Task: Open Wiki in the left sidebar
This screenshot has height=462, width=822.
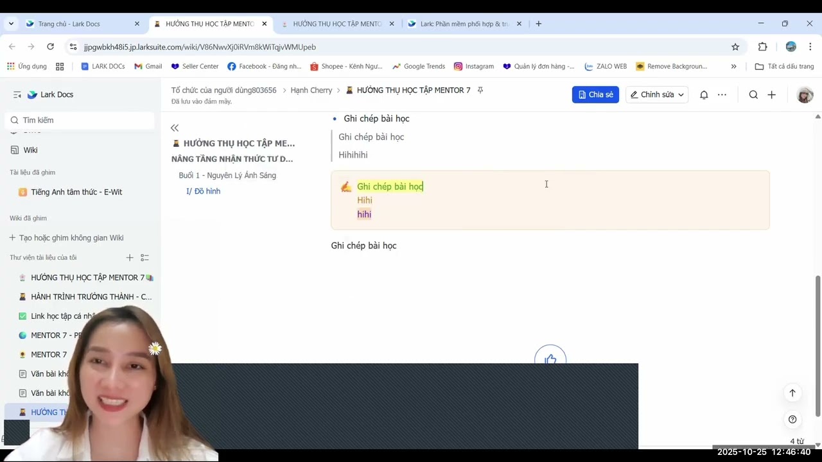Action: [30, 150]
